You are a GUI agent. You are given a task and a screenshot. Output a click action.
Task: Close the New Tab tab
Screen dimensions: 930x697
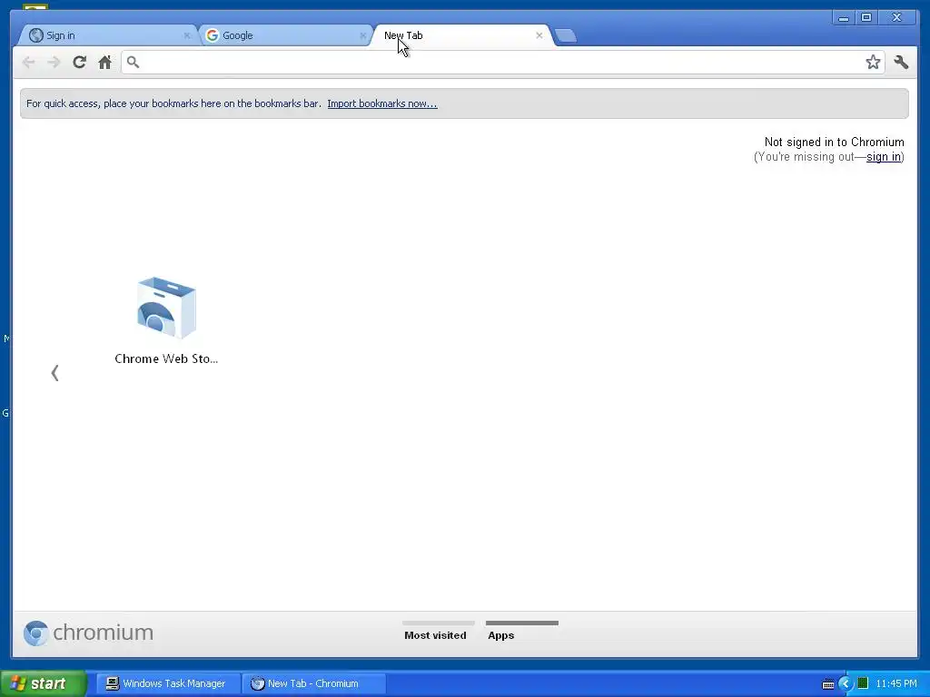(539, 35)
